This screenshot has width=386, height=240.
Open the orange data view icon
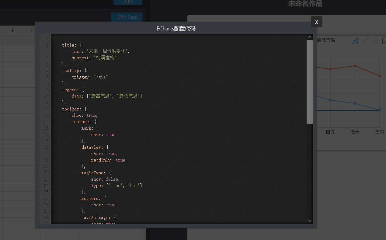[x=384, y=41]
